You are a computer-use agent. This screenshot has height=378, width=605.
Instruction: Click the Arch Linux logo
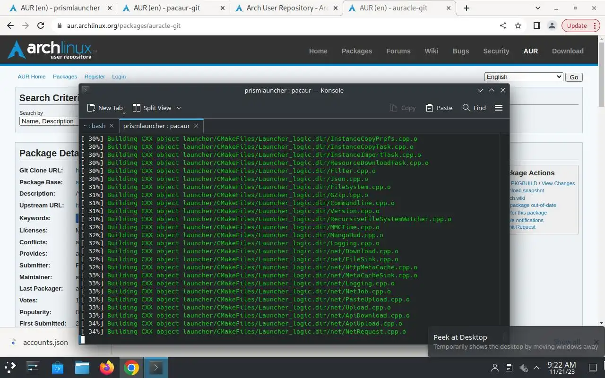click(52, 50)
